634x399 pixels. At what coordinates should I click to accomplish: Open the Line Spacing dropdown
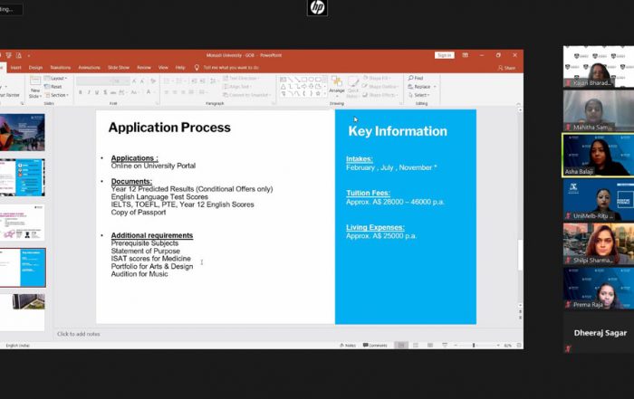tap(213, 81)
